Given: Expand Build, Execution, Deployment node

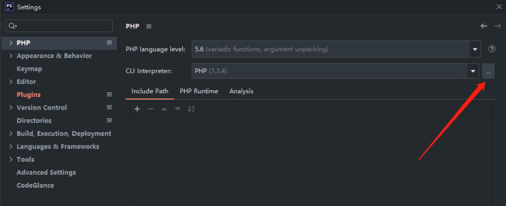Looking at the screenshot, I should (11, 133).
